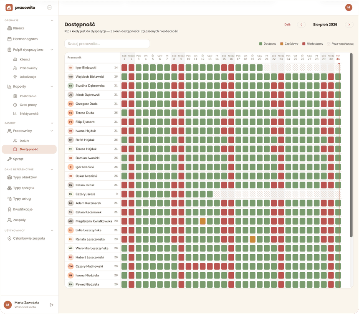This screenshot has height=314, width=359.
Task: Select the day 31 column header
Action: tap(338, 58)
